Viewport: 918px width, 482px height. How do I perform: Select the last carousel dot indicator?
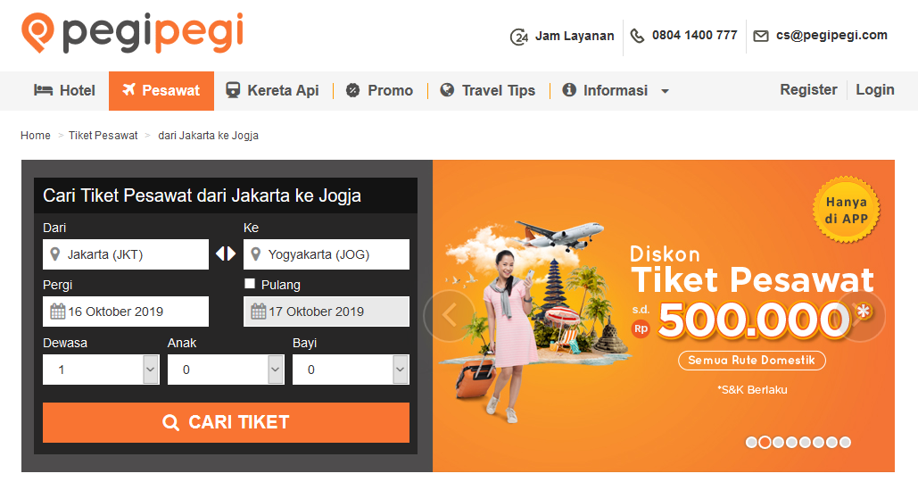(x=845, y=442)
